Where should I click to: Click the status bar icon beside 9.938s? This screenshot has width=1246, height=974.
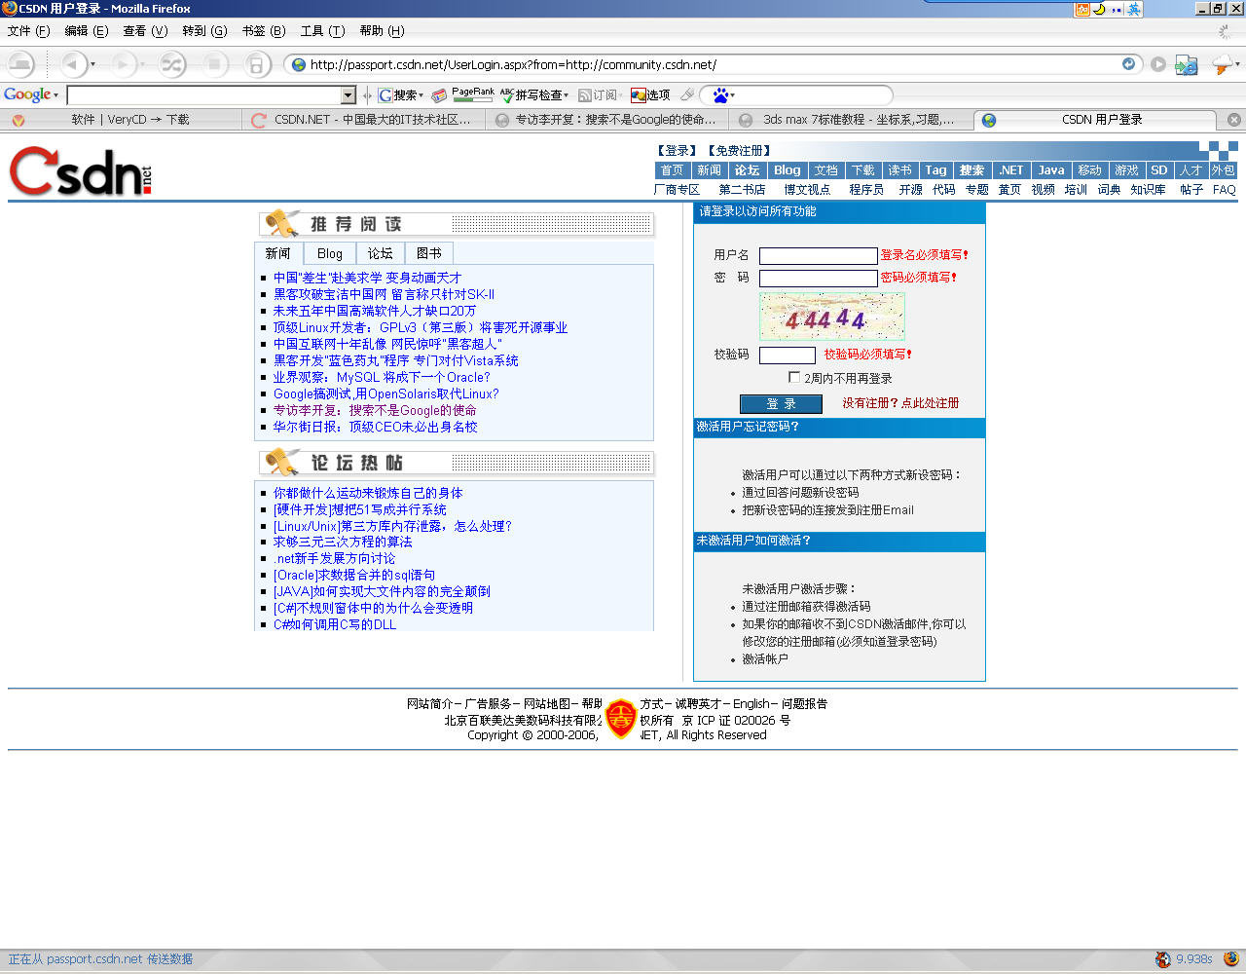tap(1162, 958)
